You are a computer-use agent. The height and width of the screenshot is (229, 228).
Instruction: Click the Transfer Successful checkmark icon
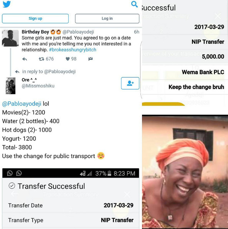[12, 186]
